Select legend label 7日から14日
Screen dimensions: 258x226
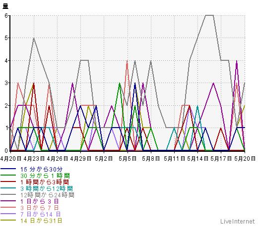(41, 214)
